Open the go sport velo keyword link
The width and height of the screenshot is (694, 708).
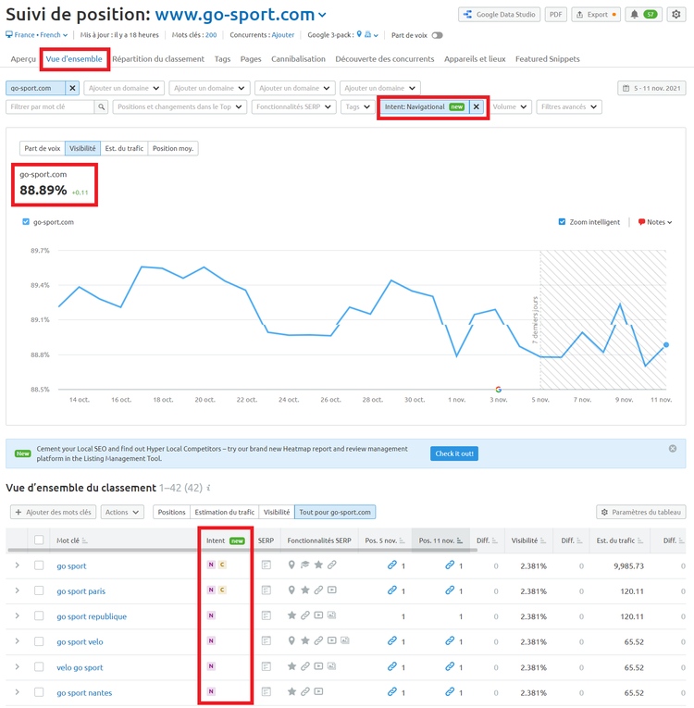point(80,641)
